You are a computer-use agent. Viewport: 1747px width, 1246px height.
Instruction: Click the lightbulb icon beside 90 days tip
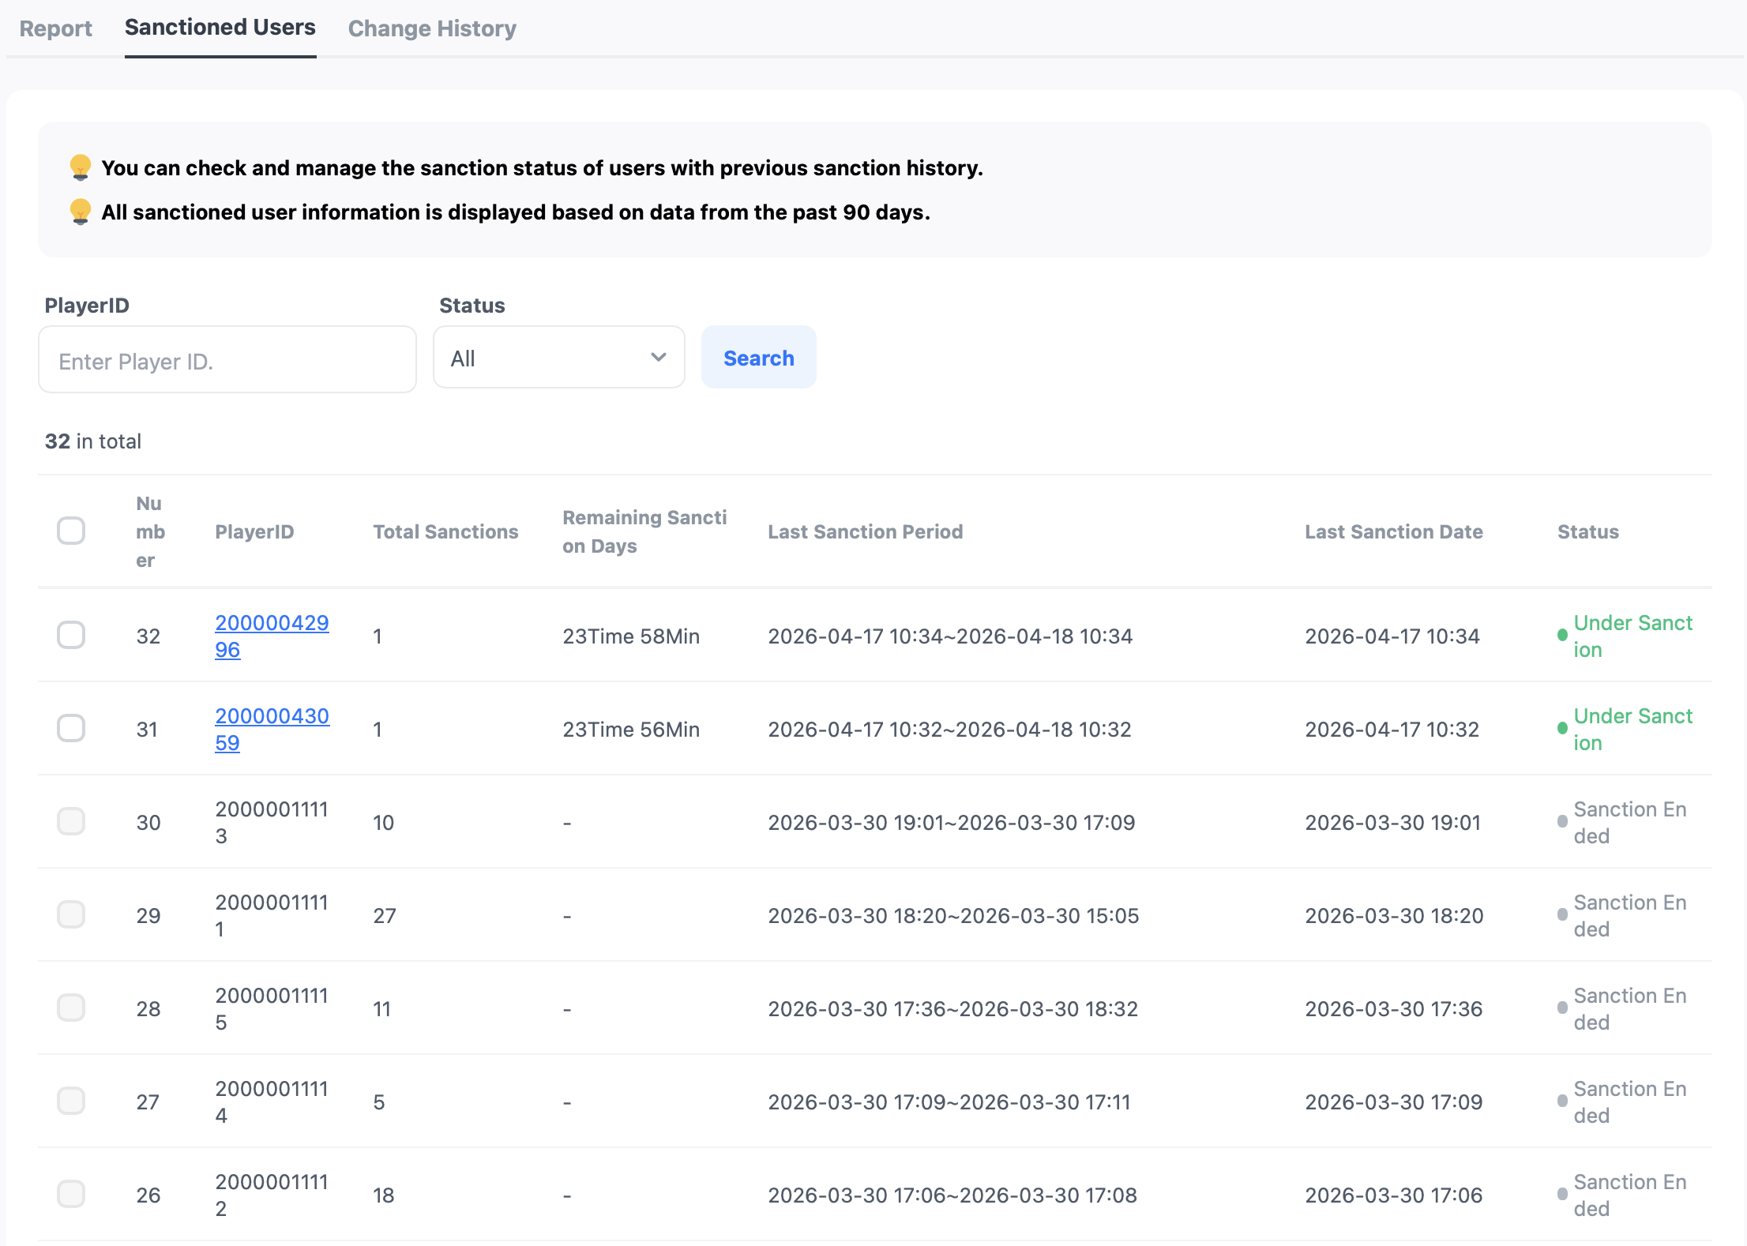[80, 212]
